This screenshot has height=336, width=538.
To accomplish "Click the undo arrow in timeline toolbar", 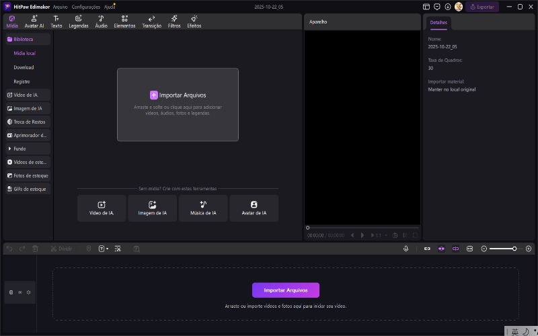I will [x=9, y=249].
